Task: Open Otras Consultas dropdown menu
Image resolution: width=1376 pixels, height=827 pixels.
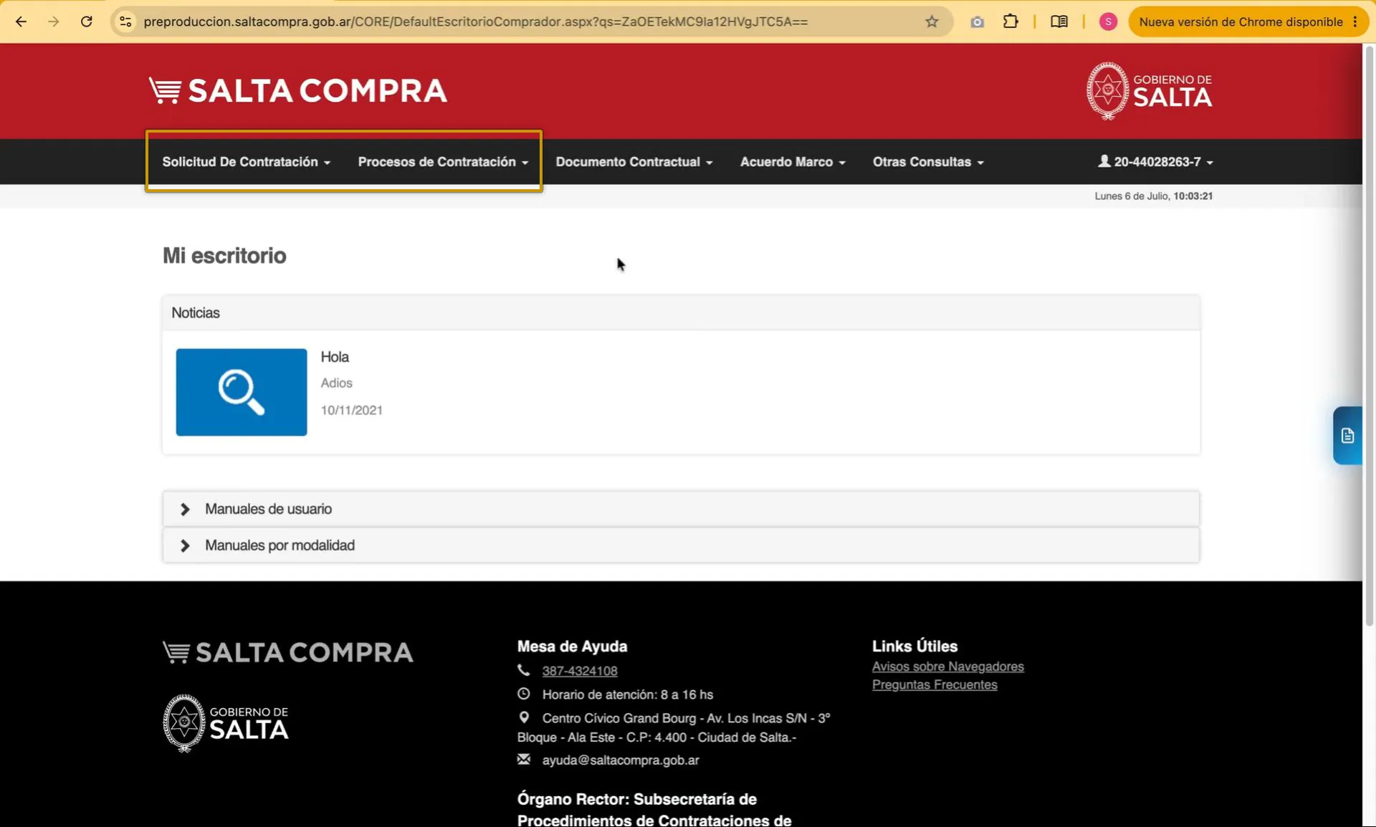Action: (928, 162)
